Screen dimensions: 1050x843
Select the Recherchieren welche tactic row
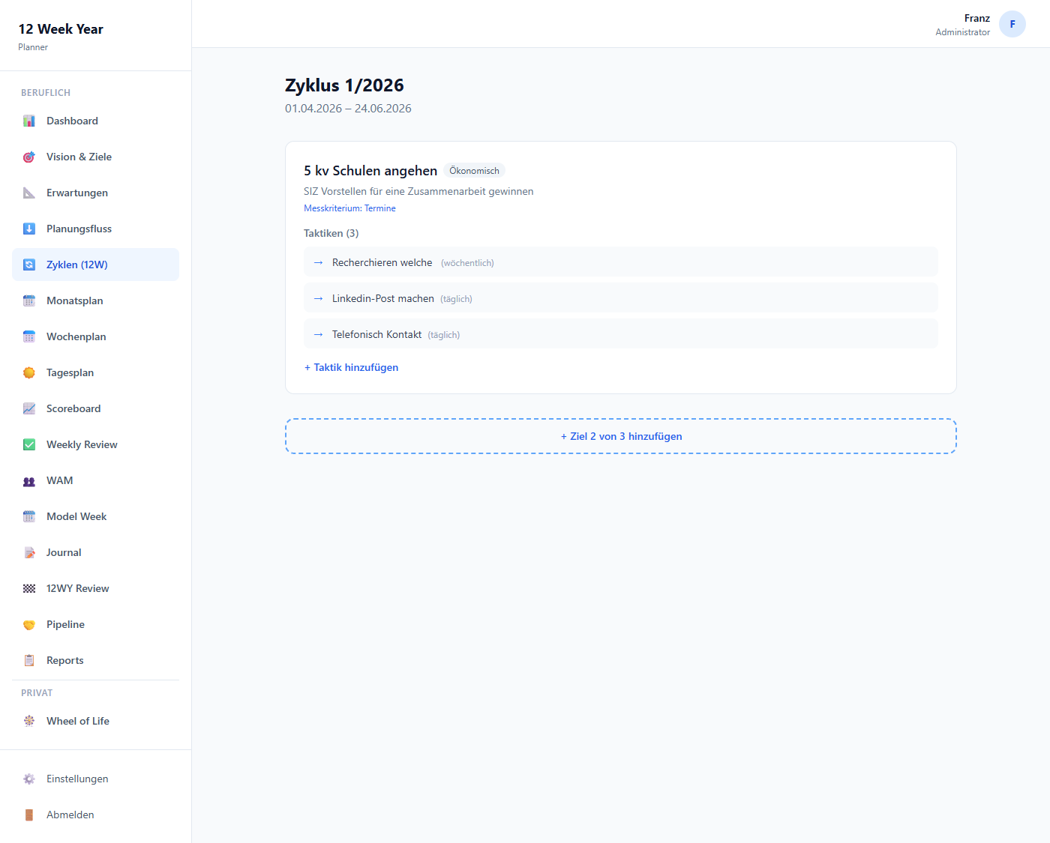click(x=620, y=263)
